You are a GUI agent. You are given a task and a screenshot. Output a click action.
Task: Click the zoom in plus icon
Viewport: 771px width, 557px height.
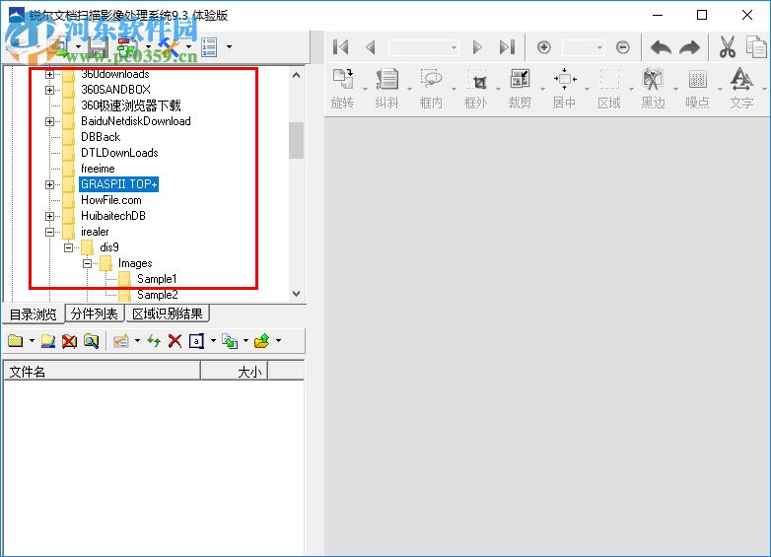point(543,47)
